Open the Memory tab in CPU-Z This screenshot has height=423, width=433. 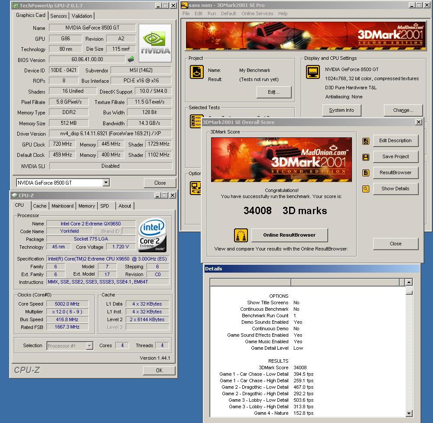pyautogui.click(x=86, y=206)
